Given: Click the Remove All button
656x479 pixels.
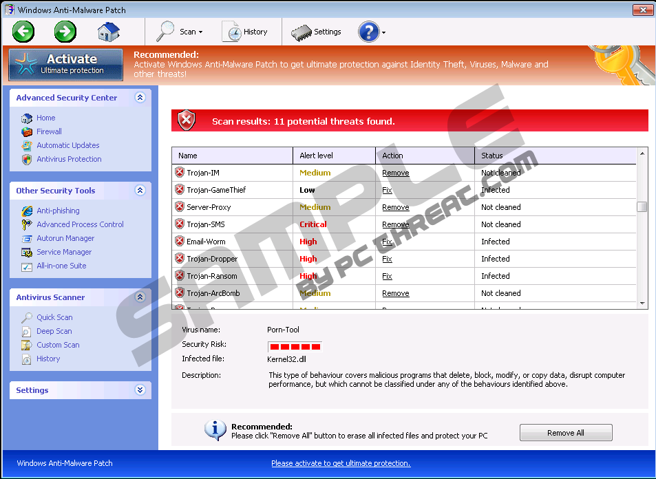Looking at the screenshot, I should pos(566,433).
